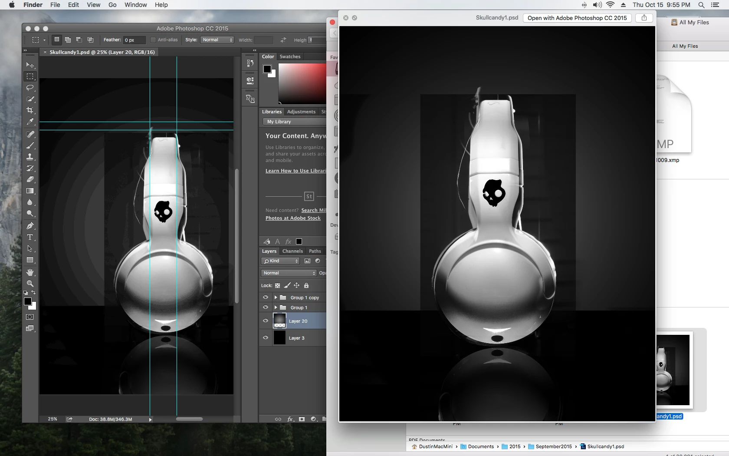Toggle Quick Mask mode
Image resolution: width=729 pixels, height=456 pixels.
pos(30,317)
